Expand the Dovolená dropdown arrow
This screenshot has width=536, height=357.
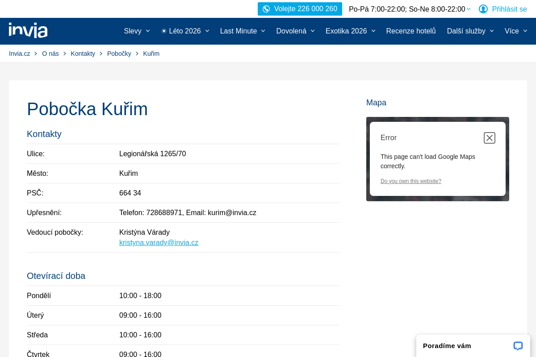313,31
